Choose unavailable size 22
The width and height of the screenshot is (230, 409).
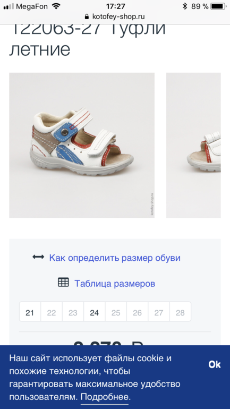point(52,312)
